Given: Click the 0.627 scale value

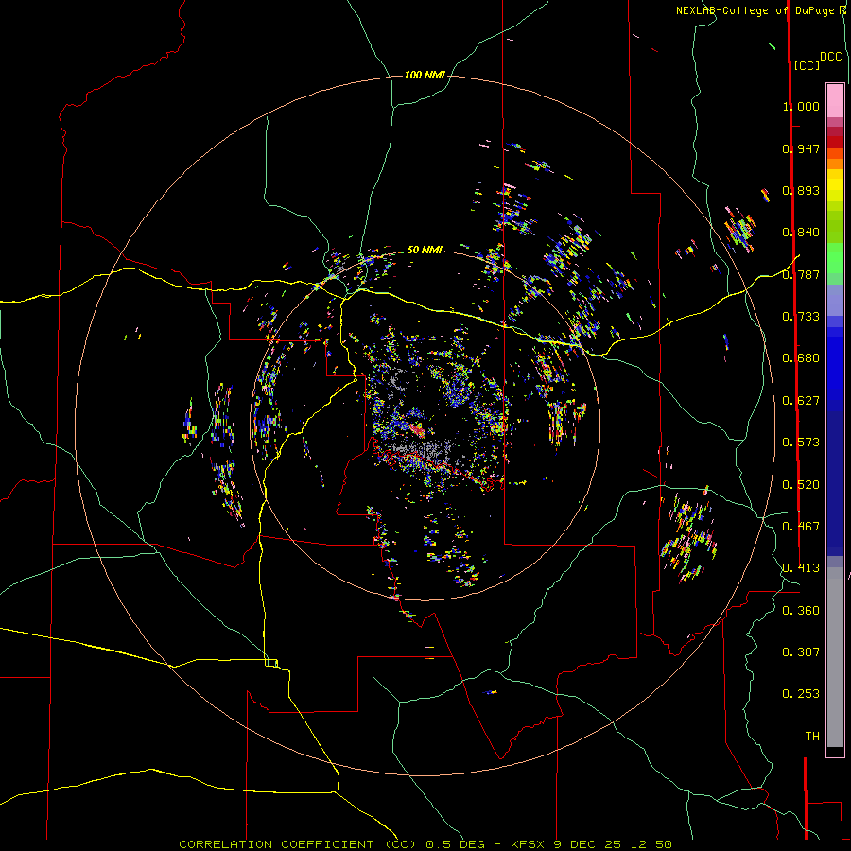Looking at the screenshot, I should 801,401.
